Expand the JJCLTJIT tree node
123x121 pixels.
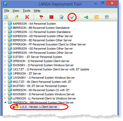[x=5, y=69]
